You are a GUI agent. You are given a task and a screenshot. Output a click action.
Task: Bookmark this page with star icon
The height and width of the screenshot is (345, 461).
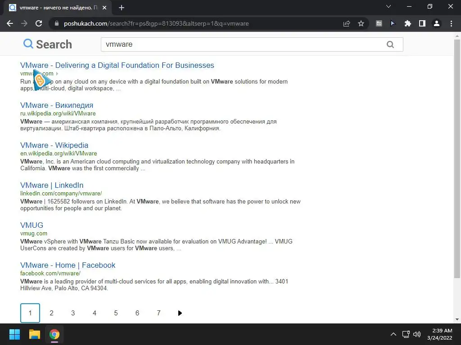(x=361, y=23)
